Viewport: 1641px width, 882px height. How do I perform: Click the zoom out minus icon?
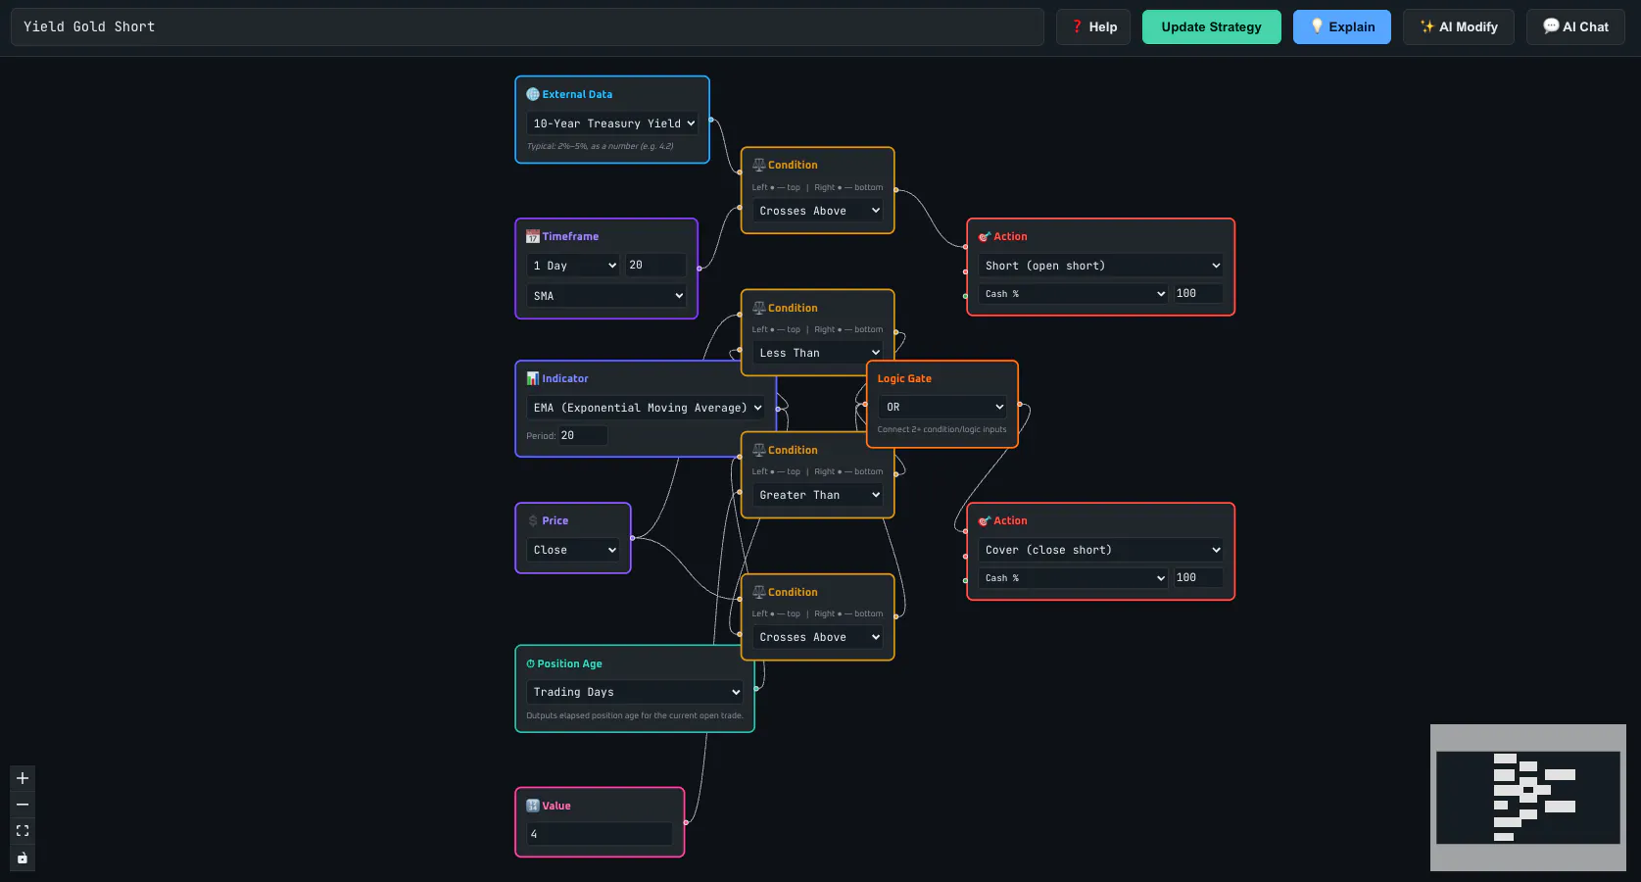23,805
